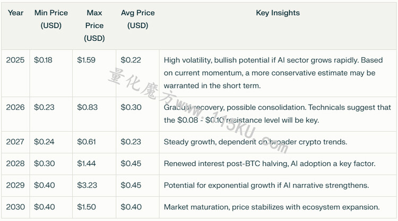The image size is (398, 221).
Task: Select the $0.83 max price value
Action: (88, 107)
